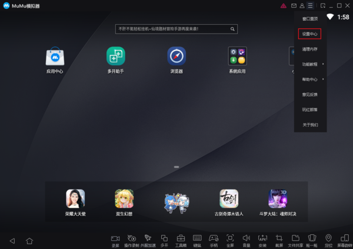Open the 浏览器 browser app

pos(176,57)
